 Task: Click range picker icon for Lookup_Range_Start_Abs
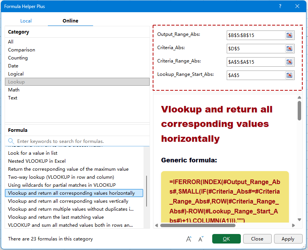289,75
